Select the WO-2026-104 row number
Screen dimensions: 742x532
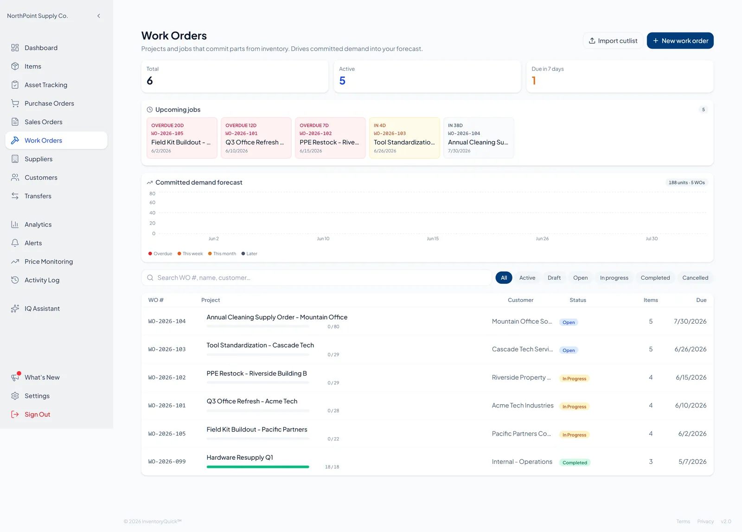167,321
